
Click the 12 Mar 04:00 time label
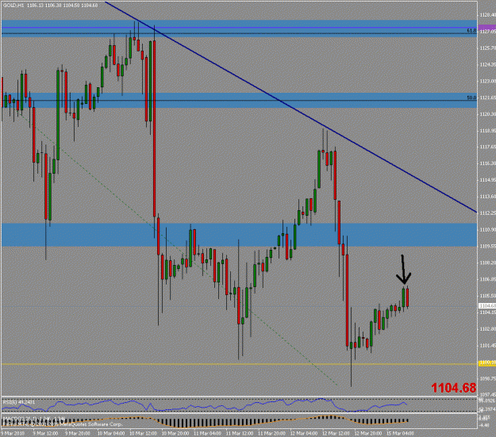(x=304, y=433)
